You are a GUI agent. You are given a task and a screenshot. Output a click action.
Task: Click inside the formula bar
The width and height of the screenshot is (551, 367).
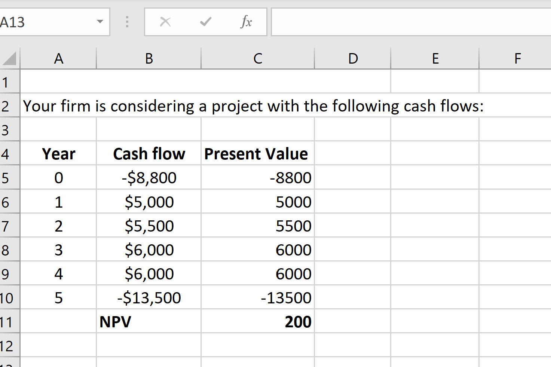click(x=408, y=22)
